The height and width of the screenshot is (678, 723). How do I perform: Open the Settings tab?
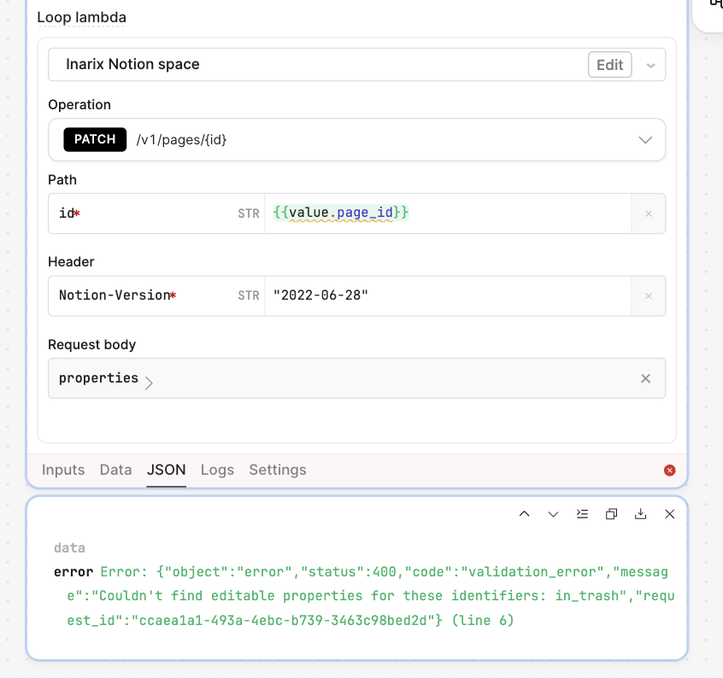tap(277, 470)
